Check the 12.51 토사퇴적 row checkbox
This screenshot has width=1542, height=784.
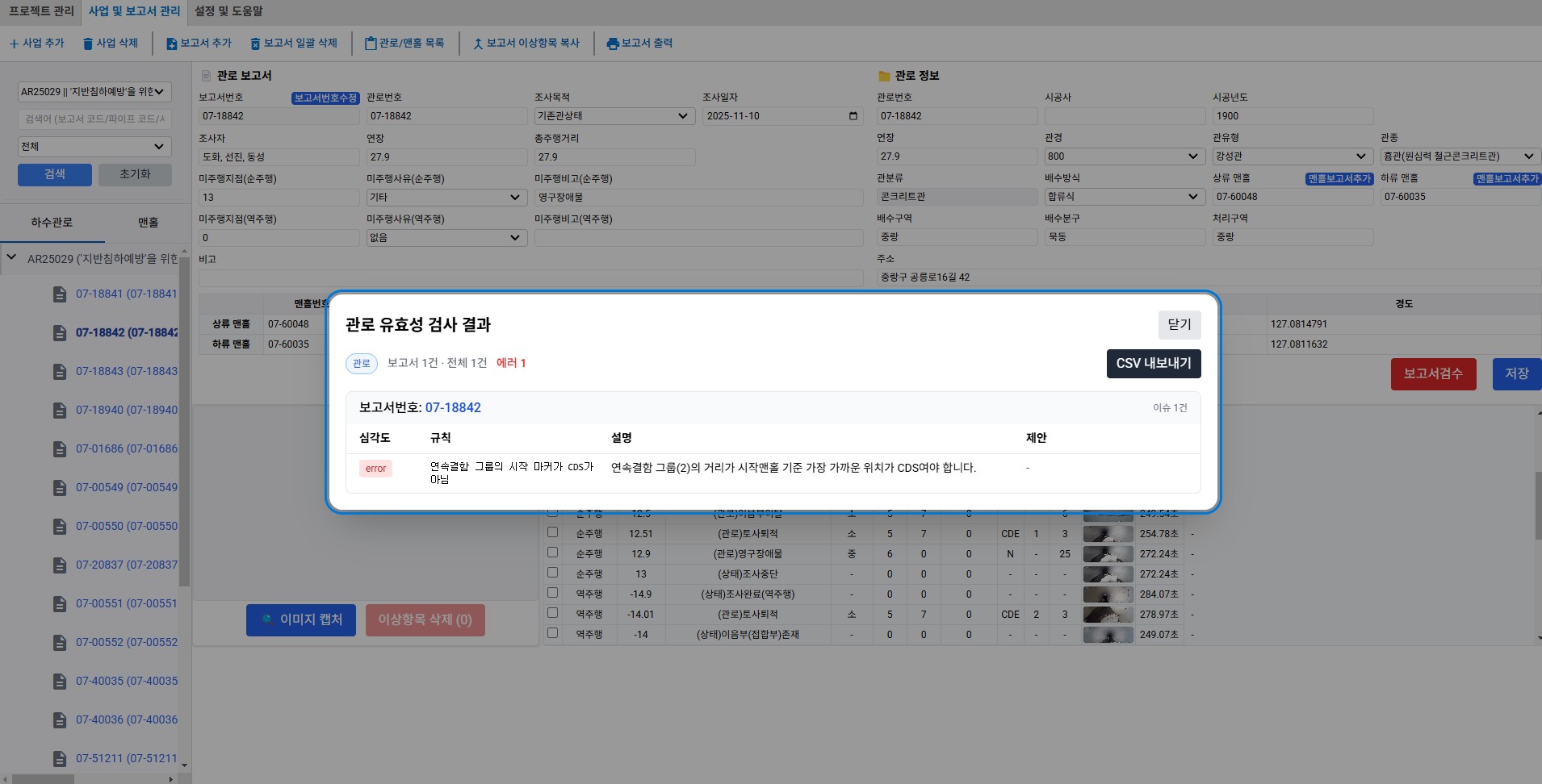tap(553, 532)
